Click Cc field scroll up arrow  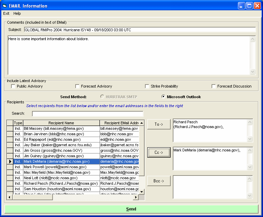click(250, 150)
